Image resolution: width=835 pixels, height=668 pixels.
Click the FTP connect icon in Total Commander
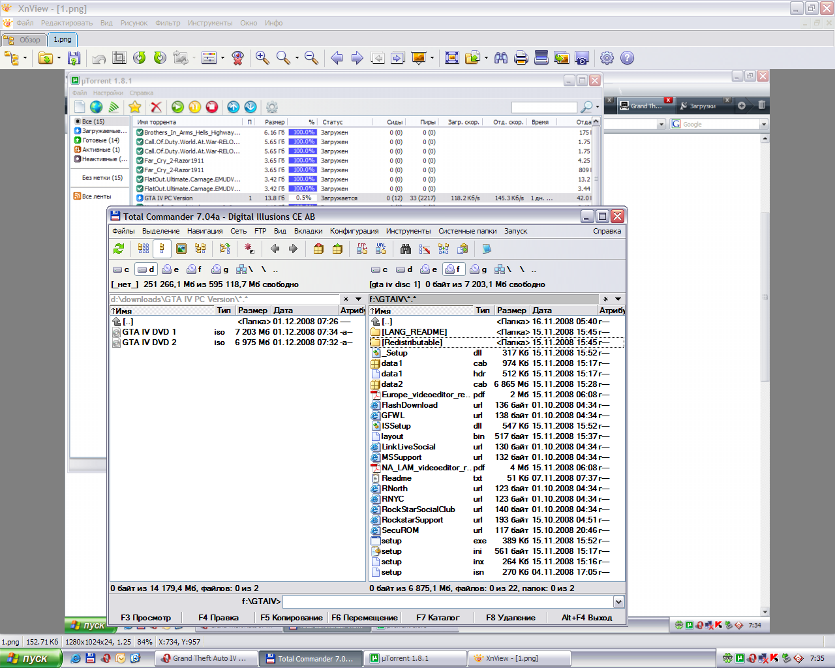[x=362, y=249]
